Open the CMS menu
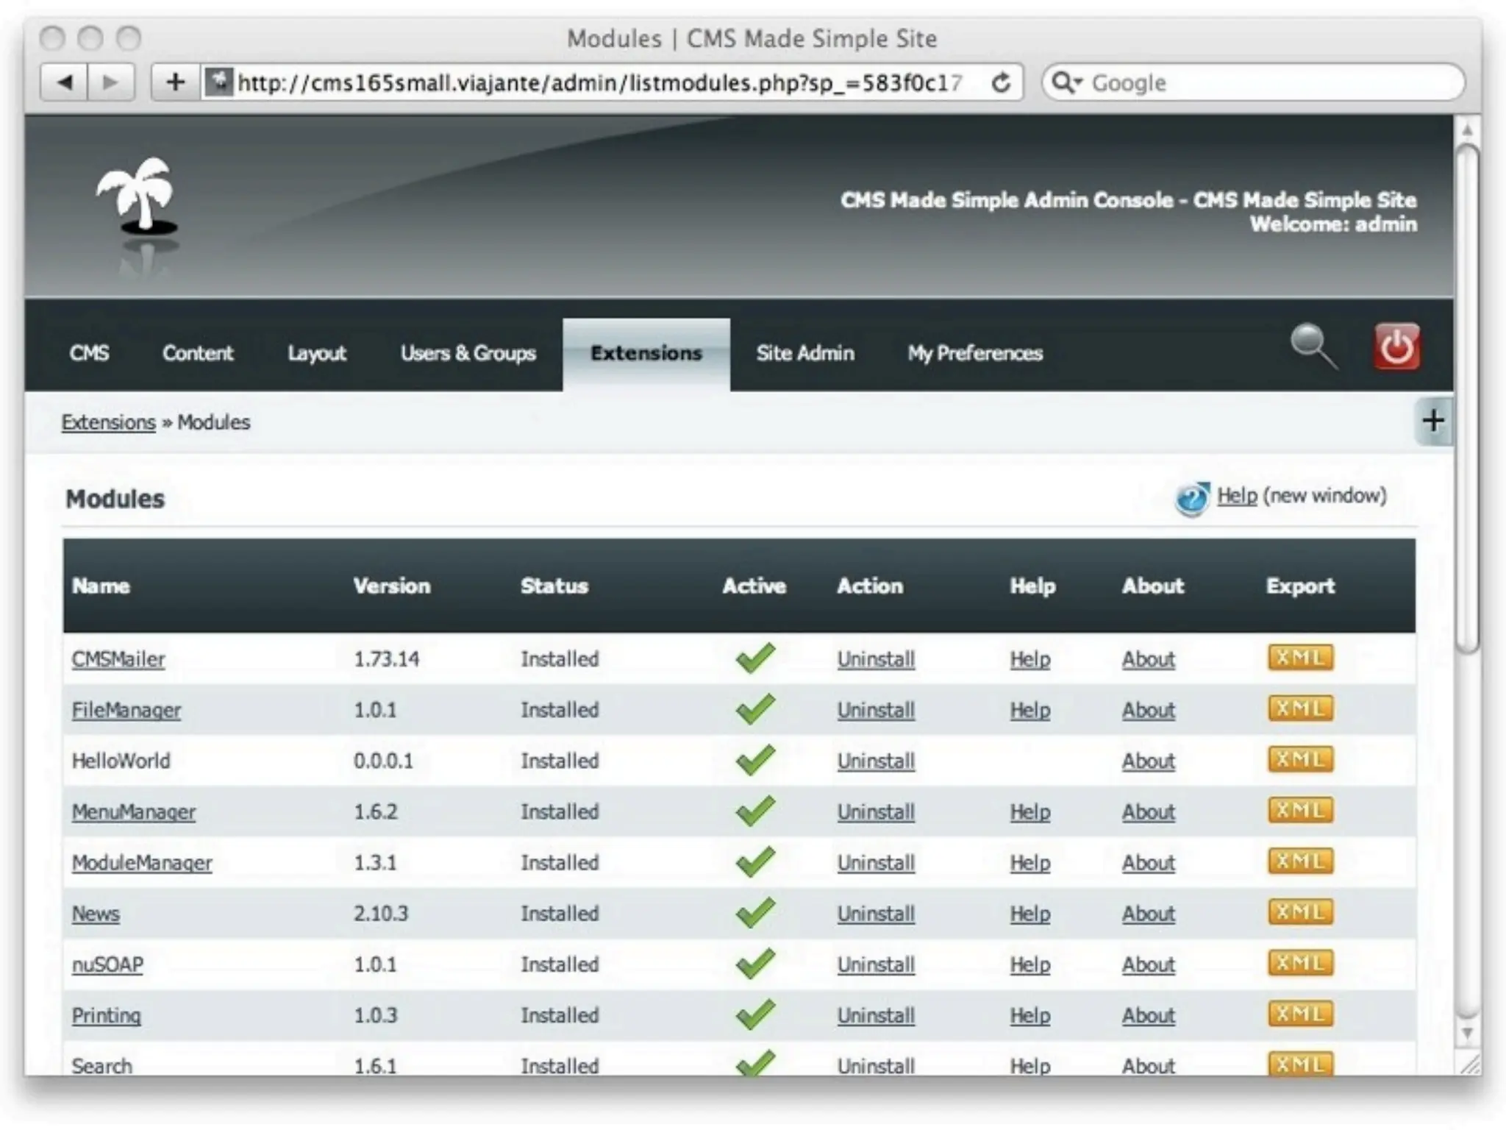 coord(89,353)
